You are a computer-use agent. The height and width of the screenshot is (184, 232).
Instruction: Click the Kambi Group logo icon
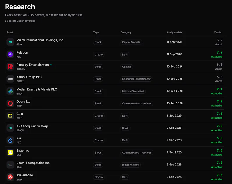(10, 79)
